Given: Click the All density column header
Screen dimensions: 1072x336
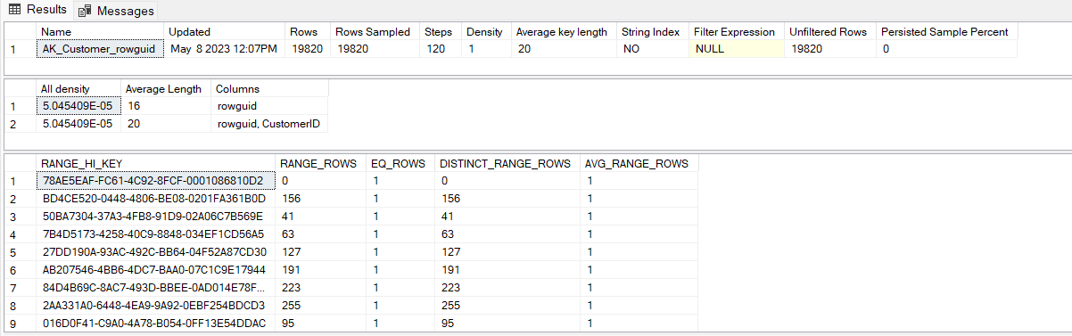Looking at the screenshot, I should [x=78, y=89].
